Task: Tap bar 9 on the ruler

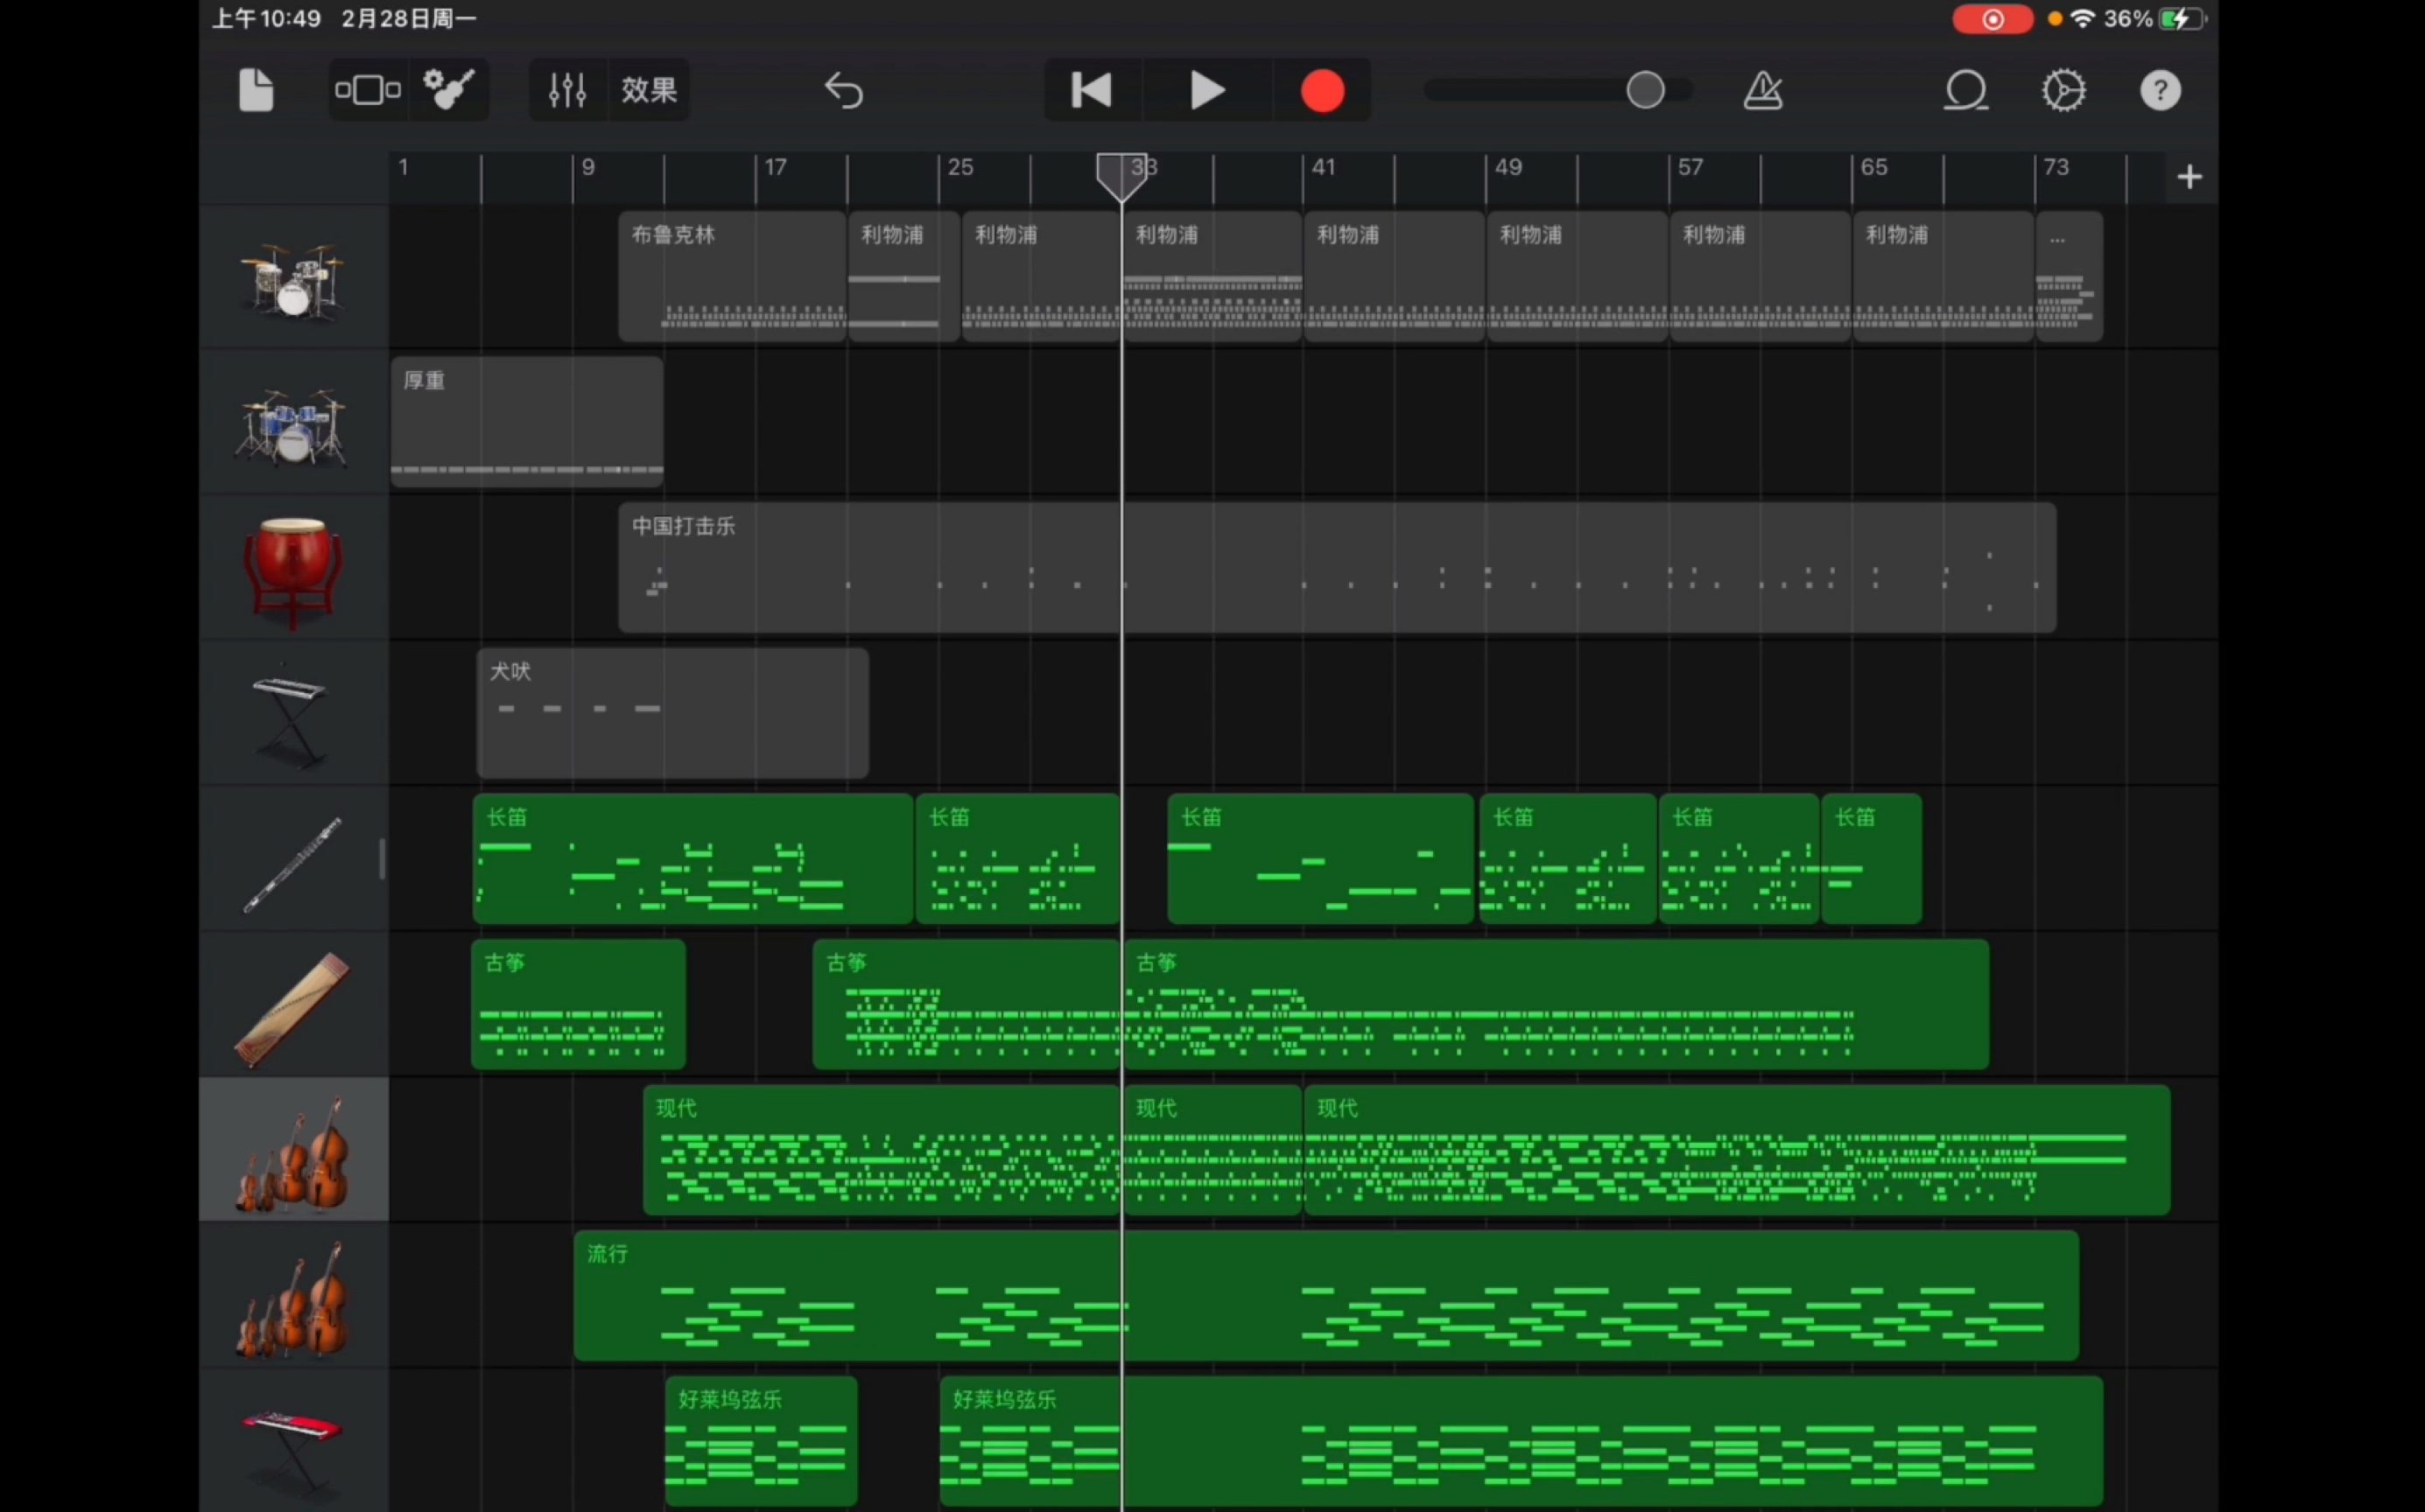Action: coord(588,168)
